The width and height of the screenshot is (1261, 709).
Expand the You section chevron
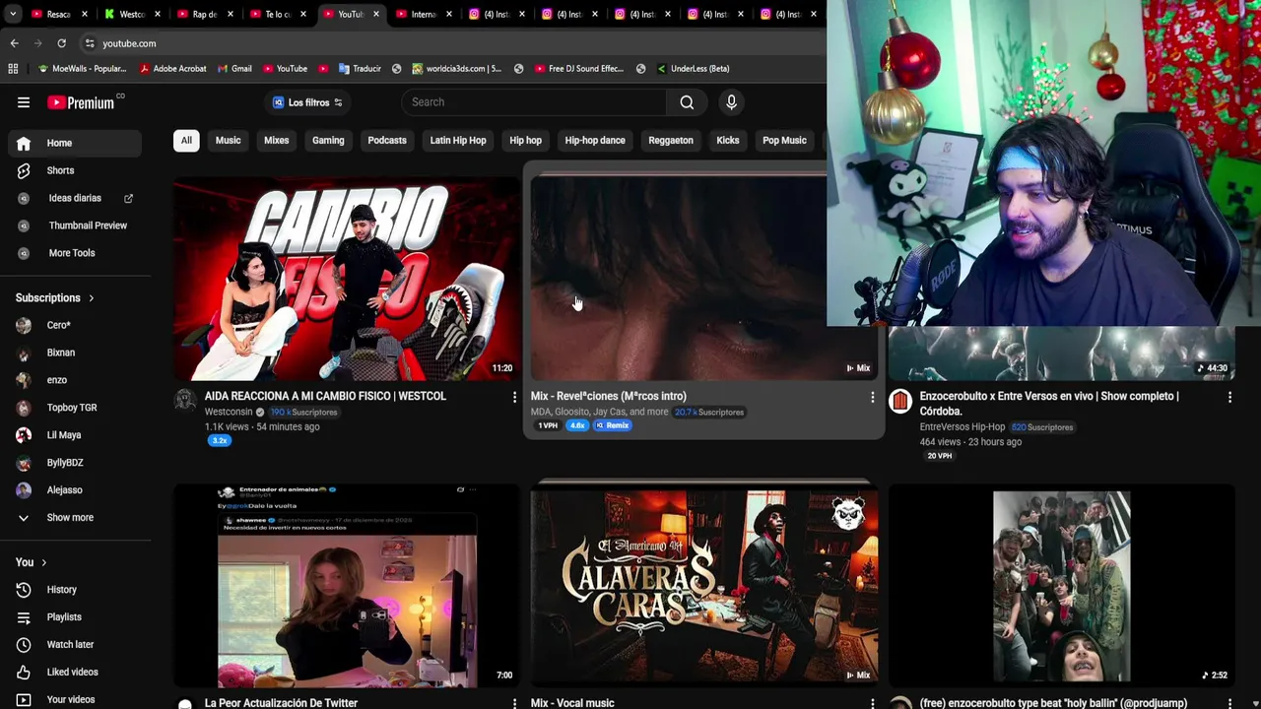(43, 562)
